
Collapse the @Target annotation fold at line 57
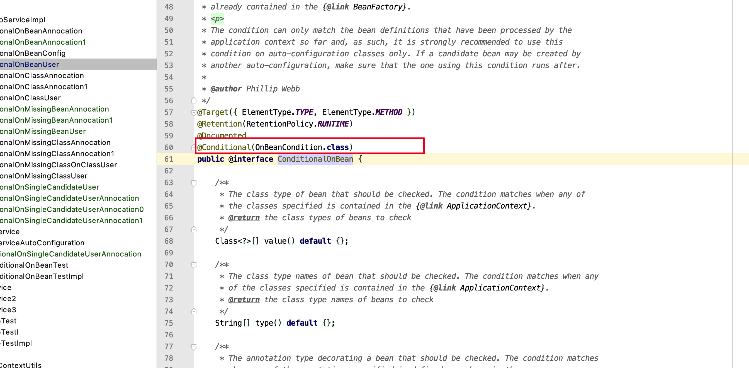tap(193, 112)
